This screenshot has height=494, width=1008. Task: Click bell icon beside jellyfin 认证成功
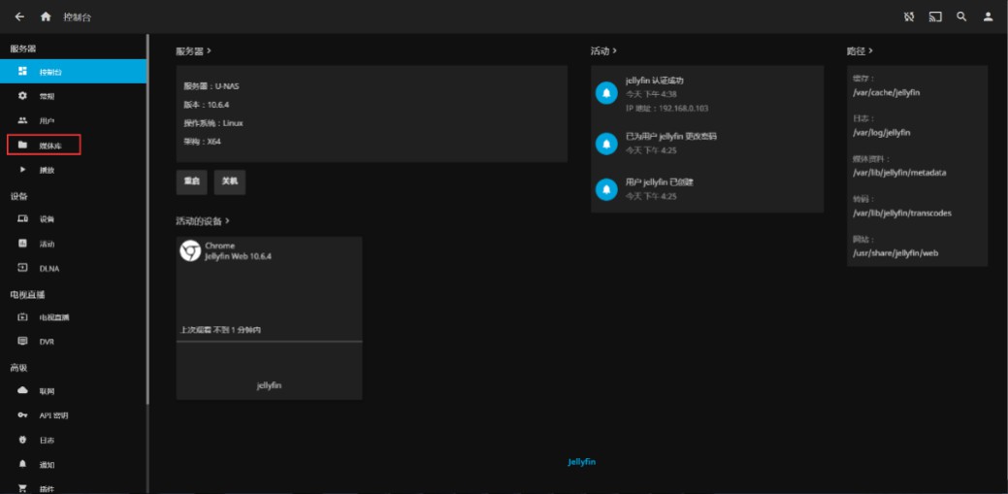click(606, 93)
